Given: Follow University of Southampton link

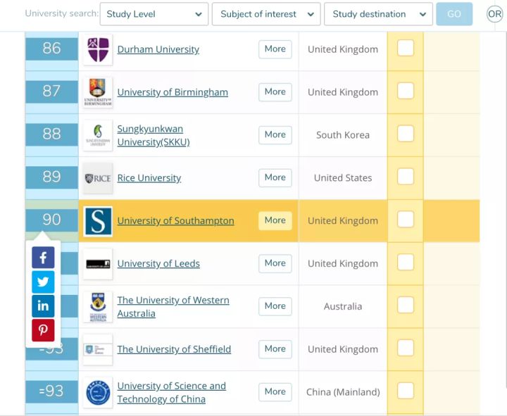Looking at the screenshot, I should tap(175, 221).
